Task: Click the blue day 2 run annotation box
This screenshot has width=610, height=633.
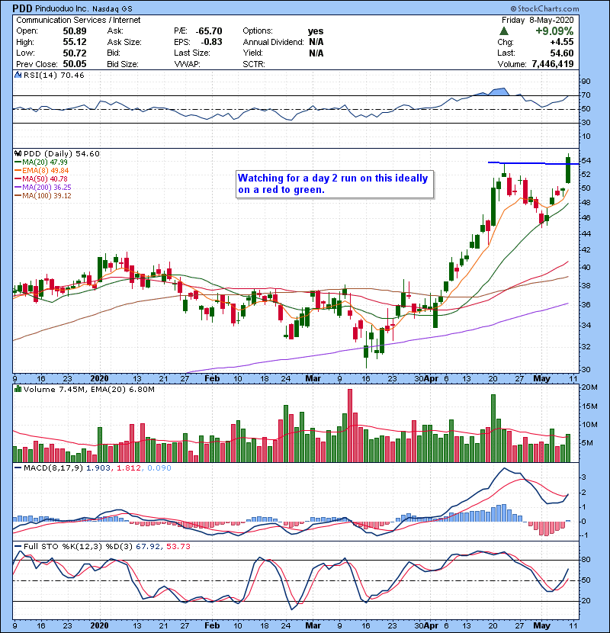Action: point(335,184)
